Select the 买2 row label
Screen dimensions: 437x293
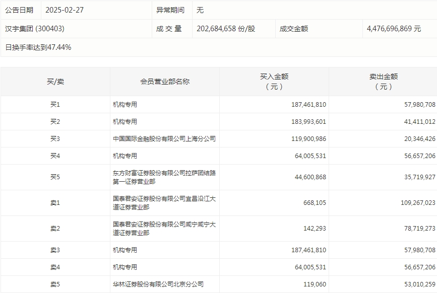[55, 122]
